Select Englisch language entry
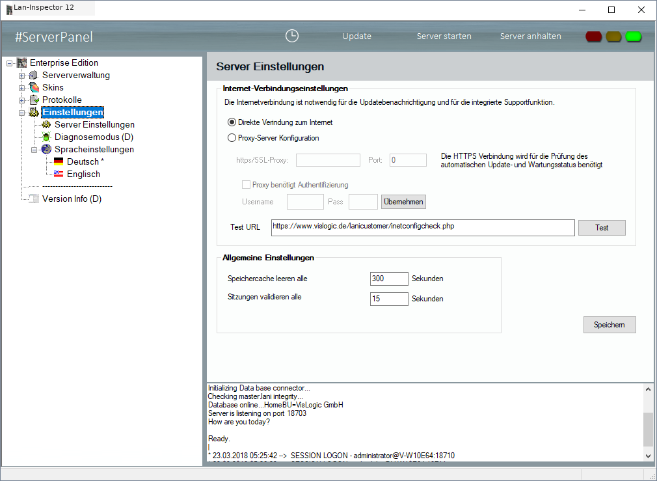 [83, 174]
